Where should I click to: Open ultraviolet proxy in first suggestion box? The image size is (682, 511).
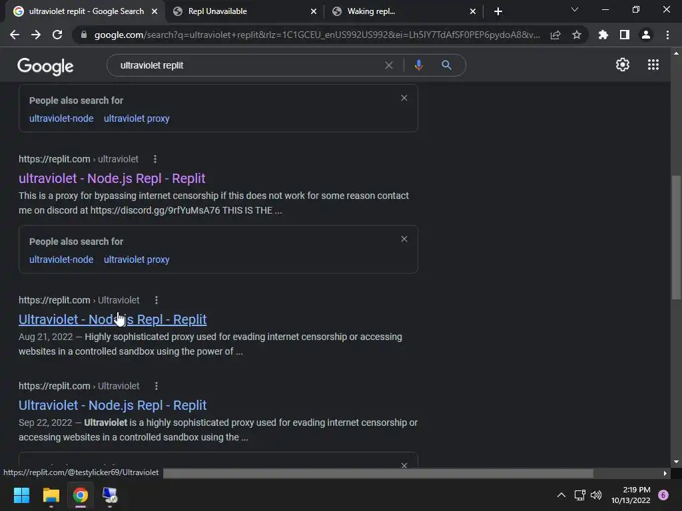[137, 118]
